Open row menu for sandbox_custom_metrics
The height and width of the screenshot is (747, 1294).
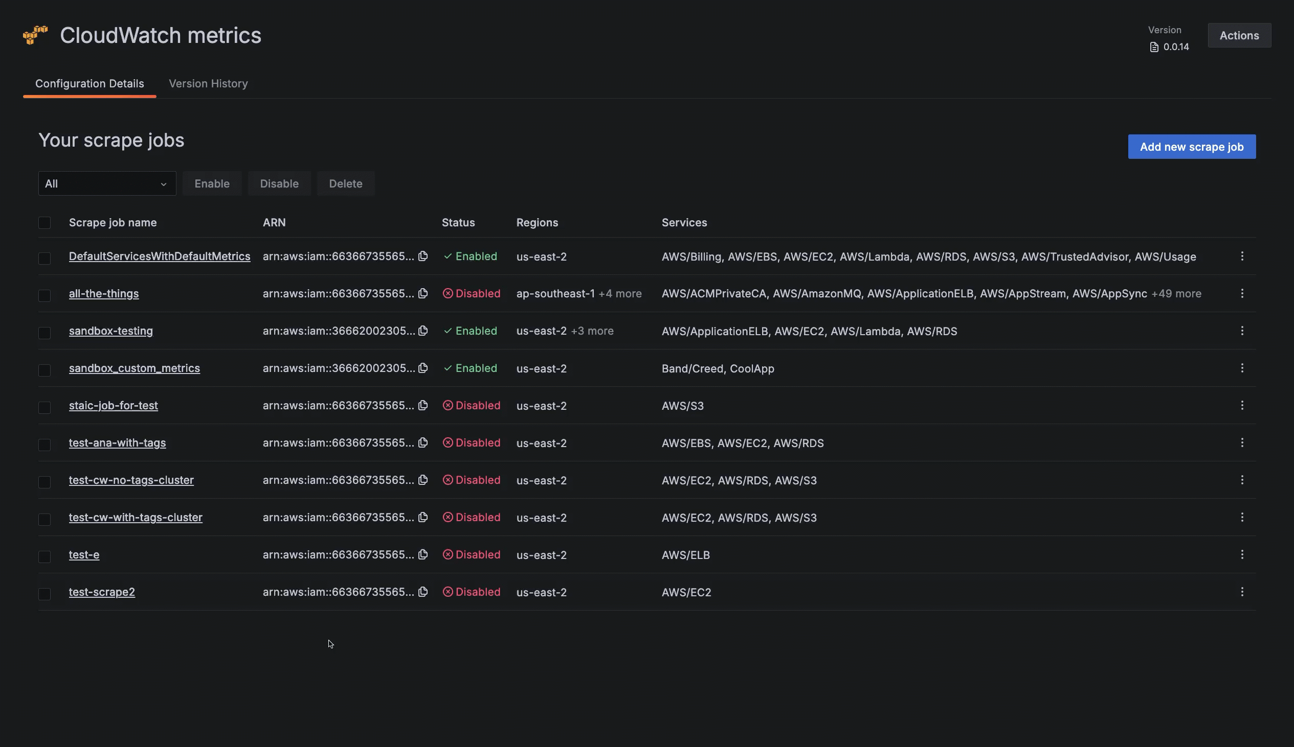1242,368
